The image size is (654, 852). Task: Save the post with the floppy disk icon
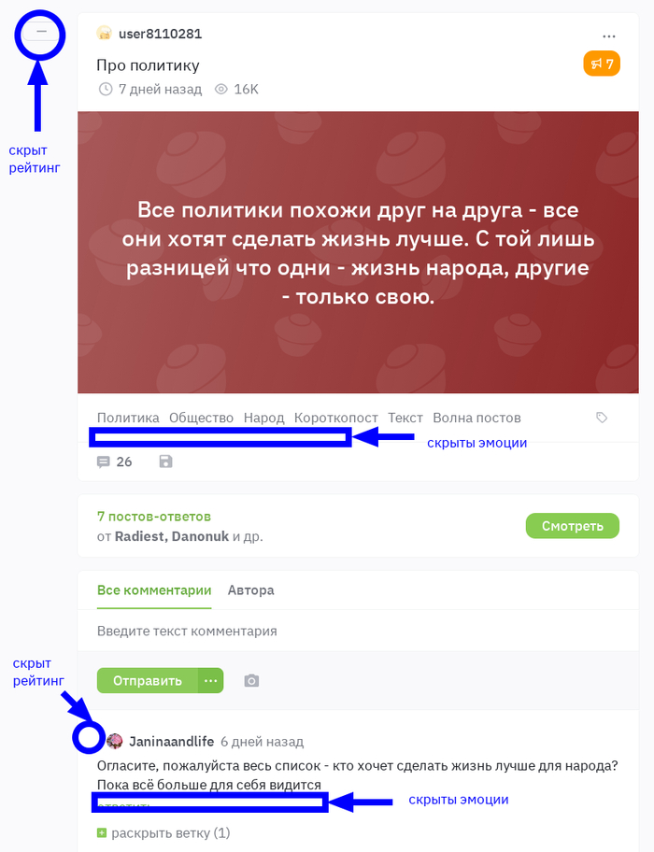point(165,461)
